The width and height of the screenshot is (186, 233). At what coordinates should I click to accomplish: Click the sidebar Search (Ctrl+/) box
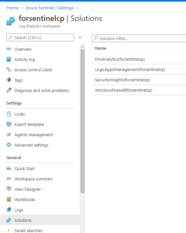click(x=40, y=37)
